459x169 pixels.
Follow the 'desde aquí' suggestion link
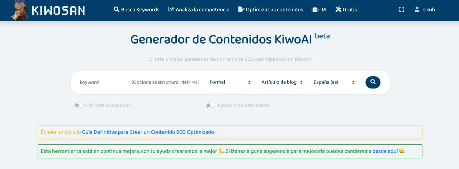point(385,151)
